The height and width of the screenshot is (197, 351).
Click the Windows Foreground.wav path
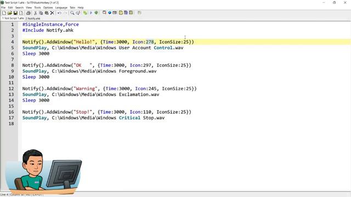(x=104, y=71)
